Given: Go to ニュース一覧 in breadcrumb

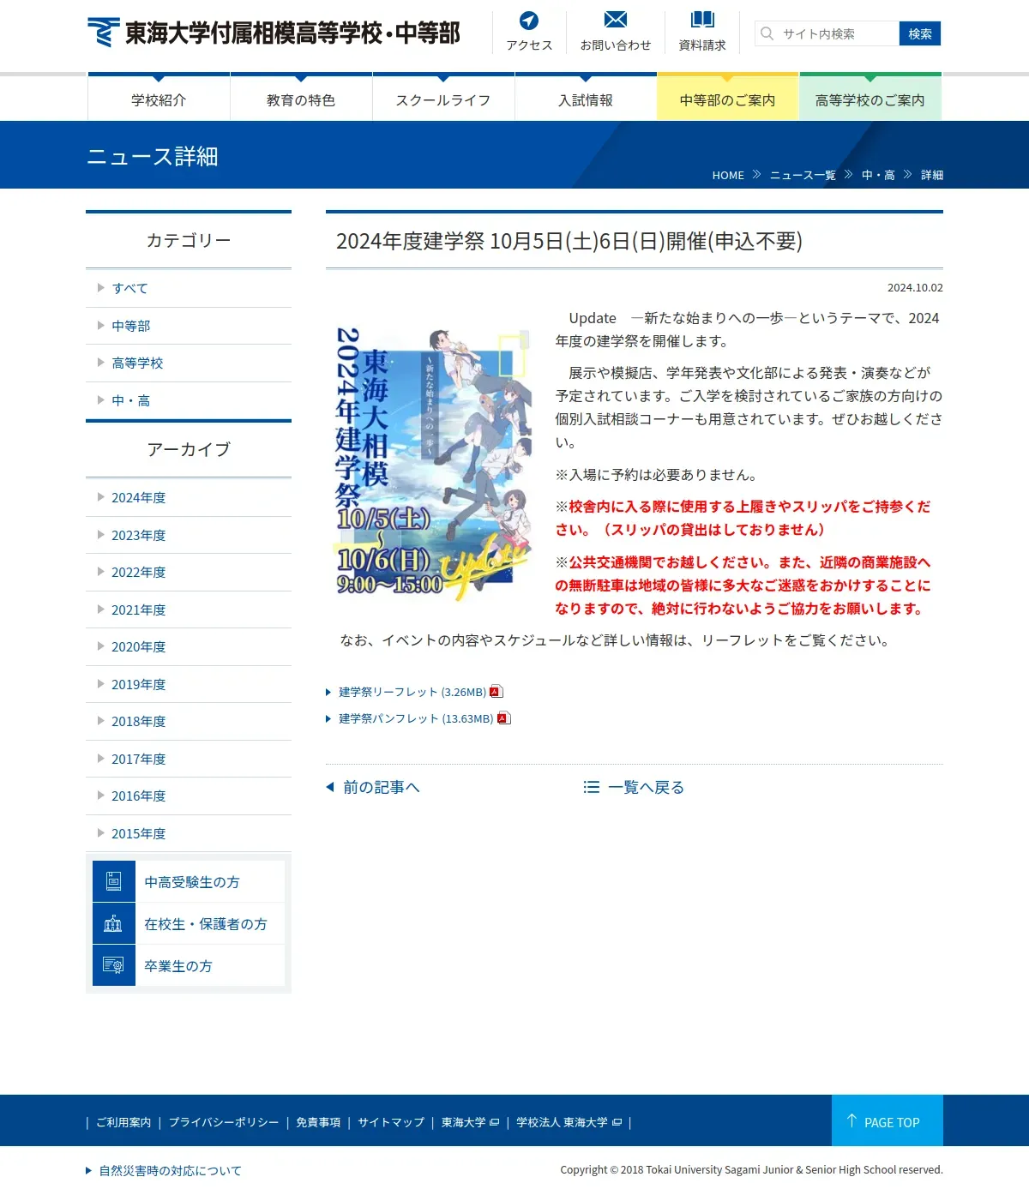Looking at the screenshot, I should pos(803,175).
